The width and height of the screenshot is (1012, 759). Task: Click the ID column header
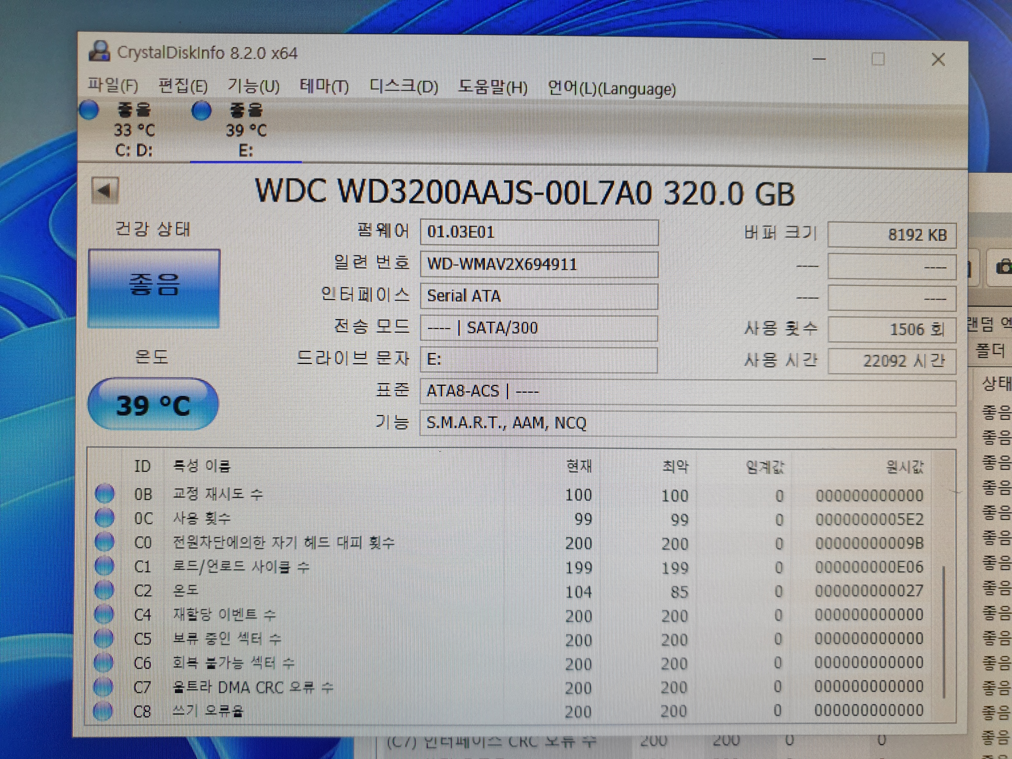coord(142,466)
